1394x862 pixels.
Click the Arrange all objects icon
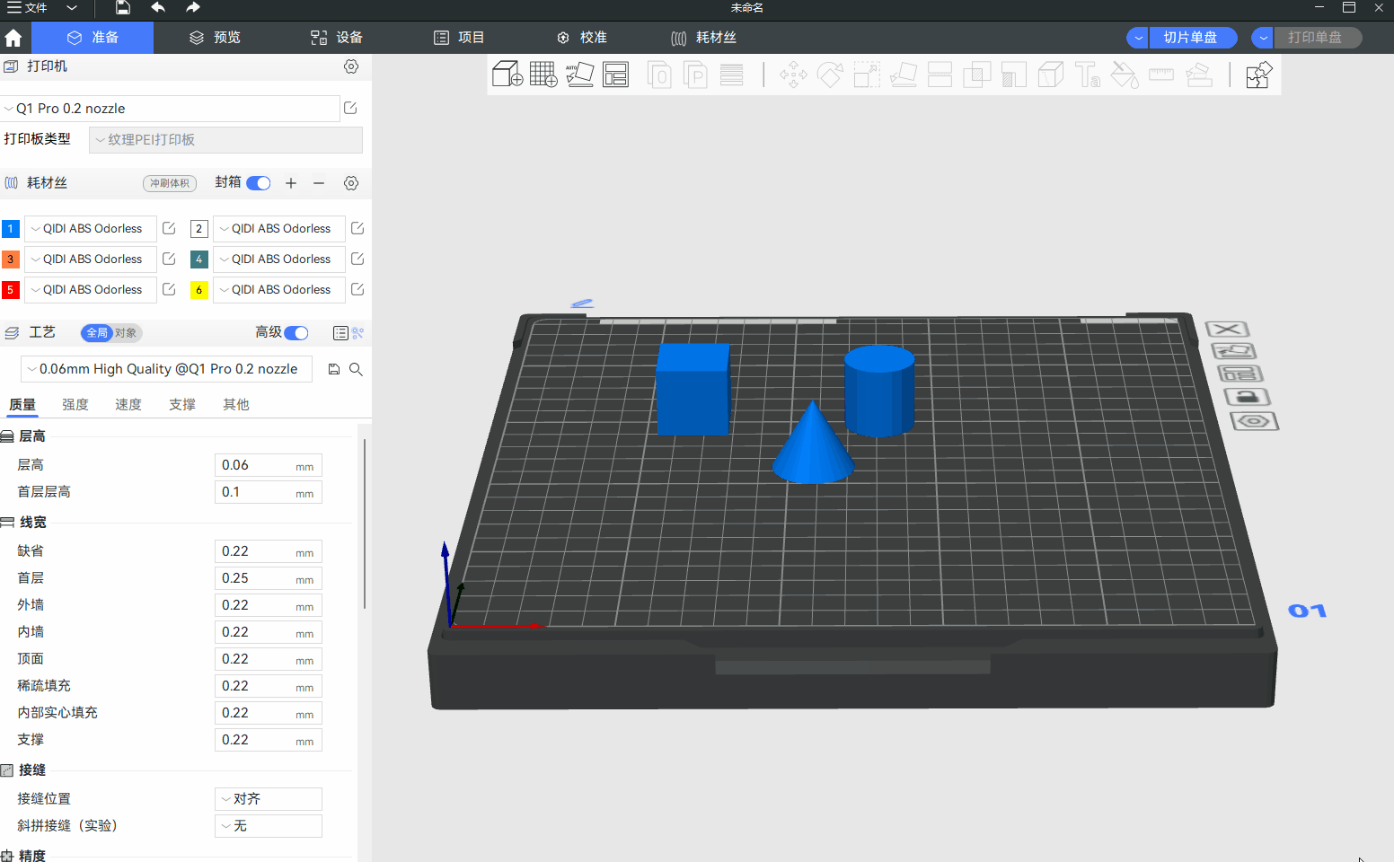tap(615, 75)
